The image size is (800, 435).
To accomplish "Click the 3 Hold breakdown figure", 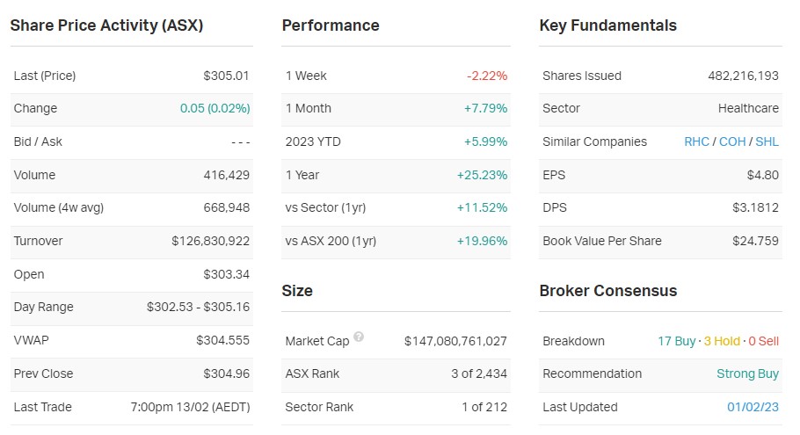I will click(x=722, y=341).
